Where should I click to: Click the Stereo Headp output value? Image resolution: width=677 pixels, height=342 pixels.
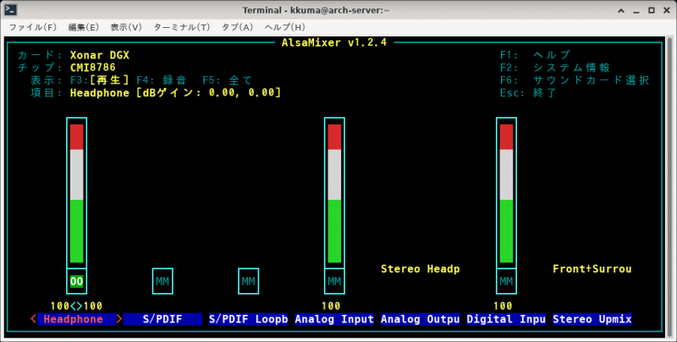(420, 268)
